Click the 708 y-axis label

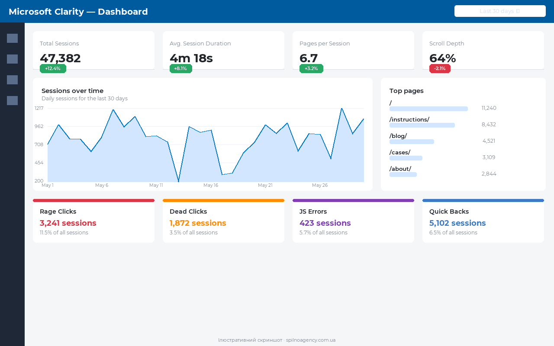pos(39,144)
